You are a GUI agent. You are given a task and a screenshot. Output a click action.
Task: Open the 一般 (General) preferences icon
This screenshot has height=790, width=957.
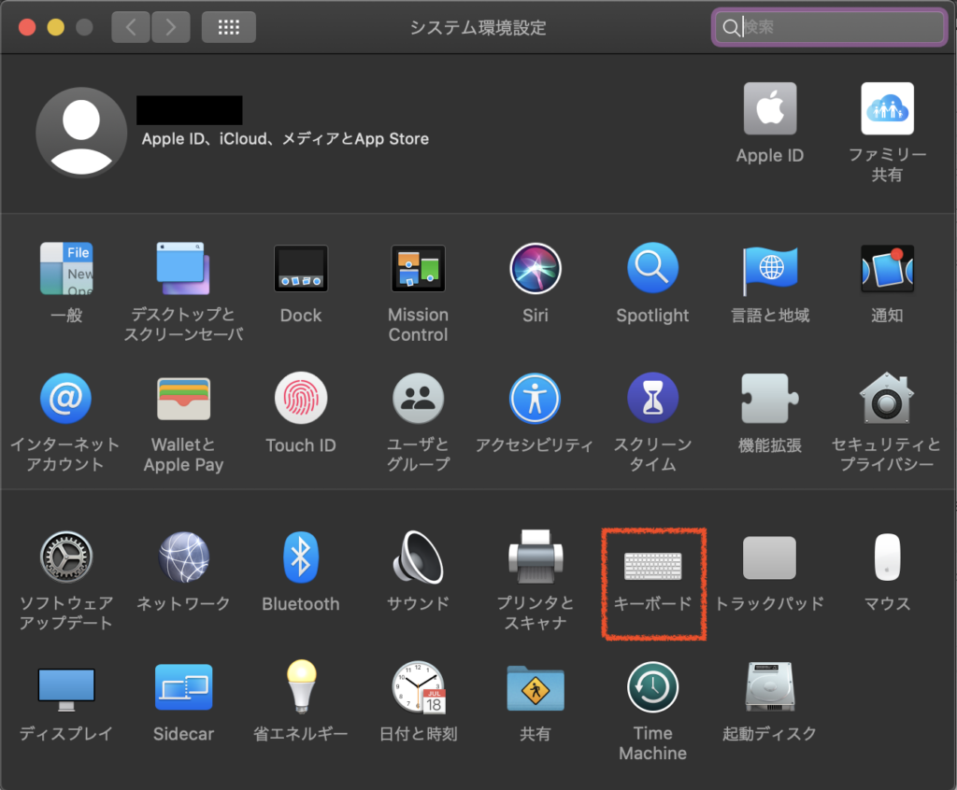[66, 268]
